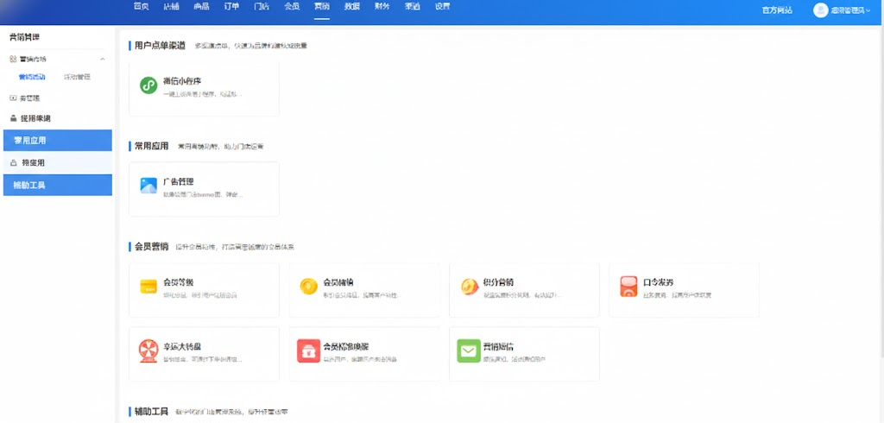Select the highlighted blue sub-item under the first sidebar group
884x423 pixels.
click(x=32, y=78)
